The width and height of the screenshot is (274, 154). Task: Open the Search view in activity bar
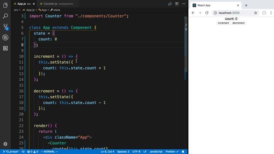[6, 16]
